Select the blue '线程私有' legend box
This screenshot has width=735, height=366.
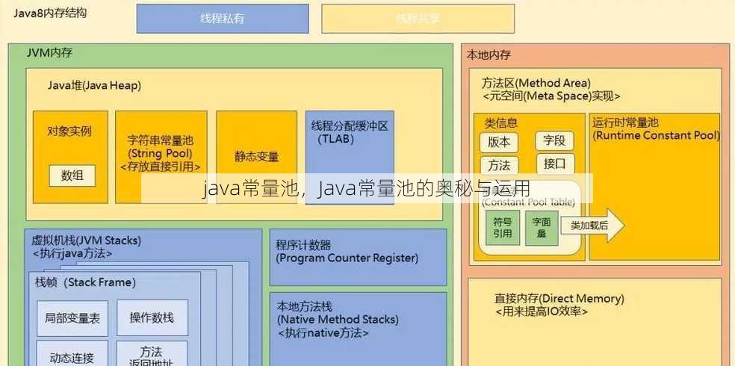pos(223,19)
